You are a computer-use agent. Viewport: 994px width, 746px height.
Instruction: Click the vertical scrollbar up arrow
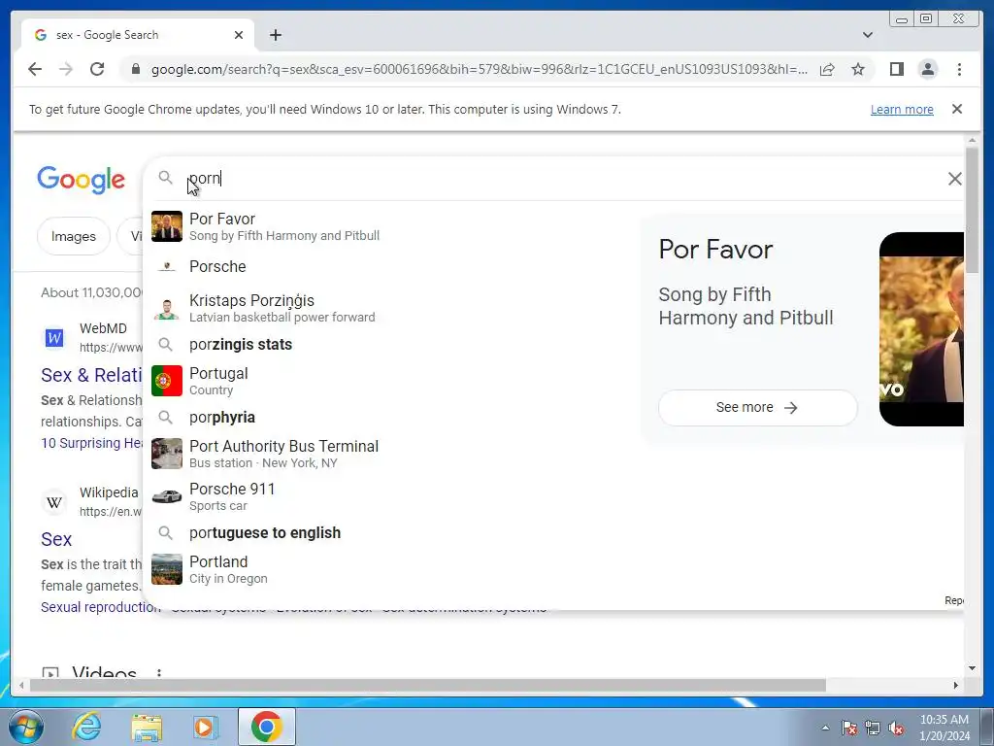pyautogui.click(x=972, y=140)
